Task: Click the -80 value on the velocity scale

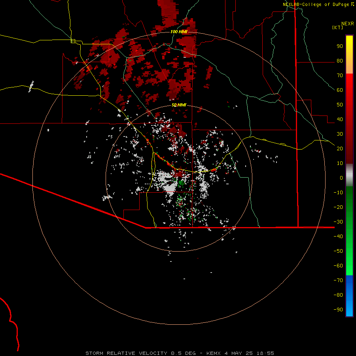Action: [x=338, y=295]
